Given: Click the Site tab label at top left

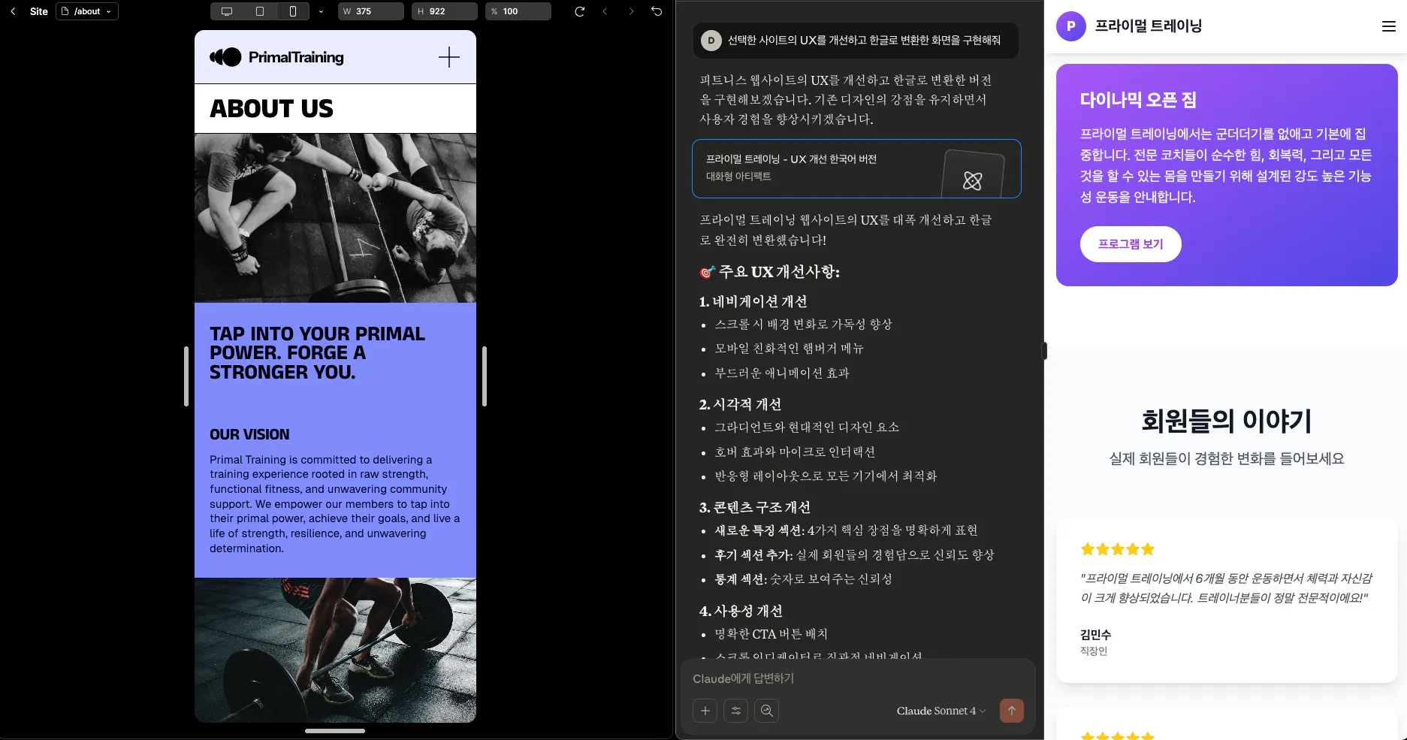Looking at the screenshot, I should point(38,11).
